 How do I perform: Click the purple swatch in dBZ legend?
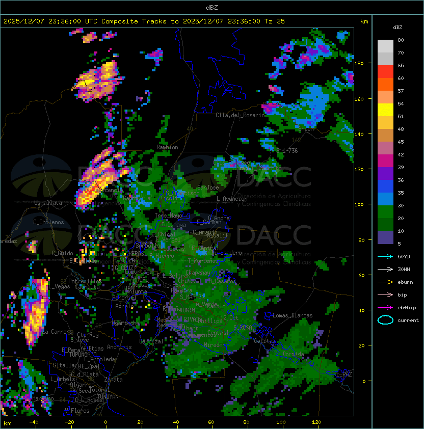(x=385, y=174)
